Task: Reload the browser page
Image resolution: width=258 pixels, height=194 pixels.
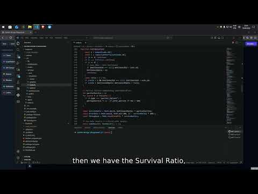Action: pos(11,38)
